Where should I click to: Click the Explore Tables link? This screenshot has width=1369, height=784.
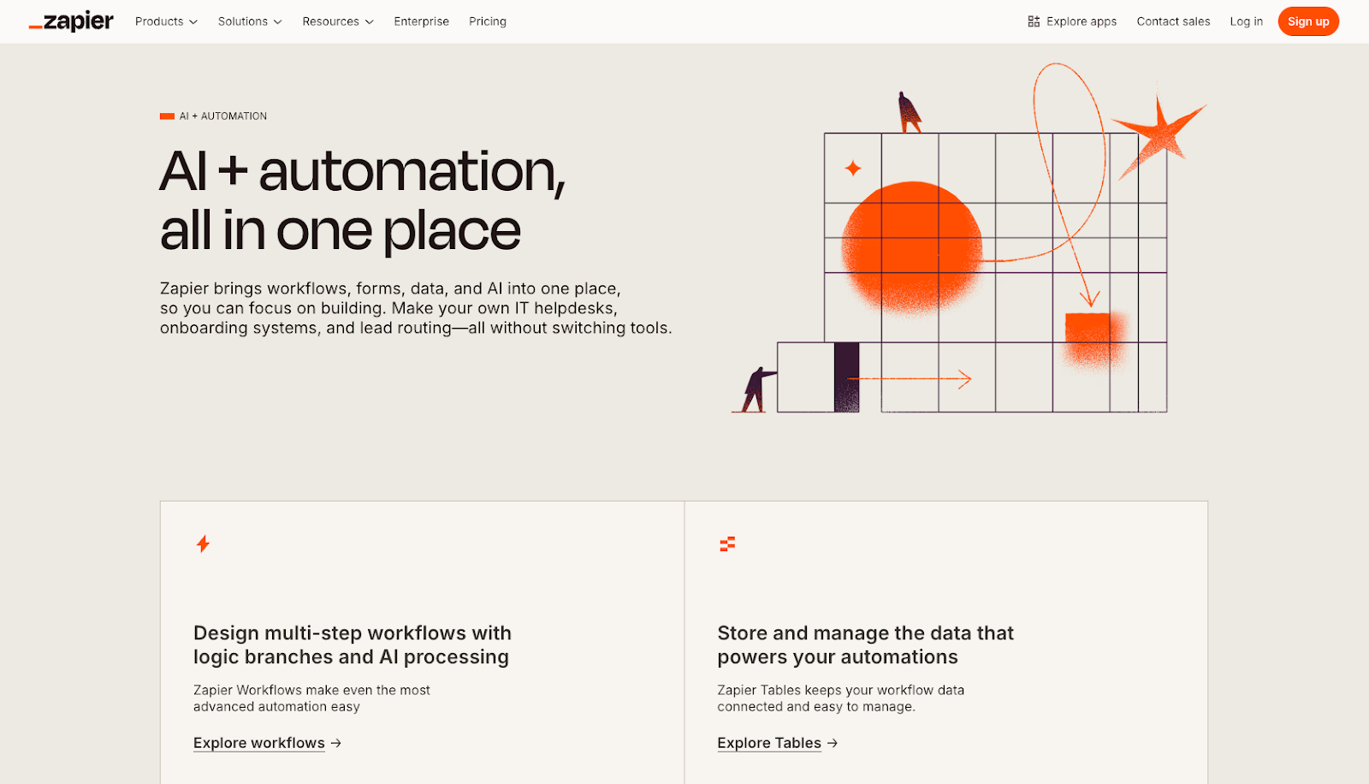pyautogui.click(x=768, y=743)
